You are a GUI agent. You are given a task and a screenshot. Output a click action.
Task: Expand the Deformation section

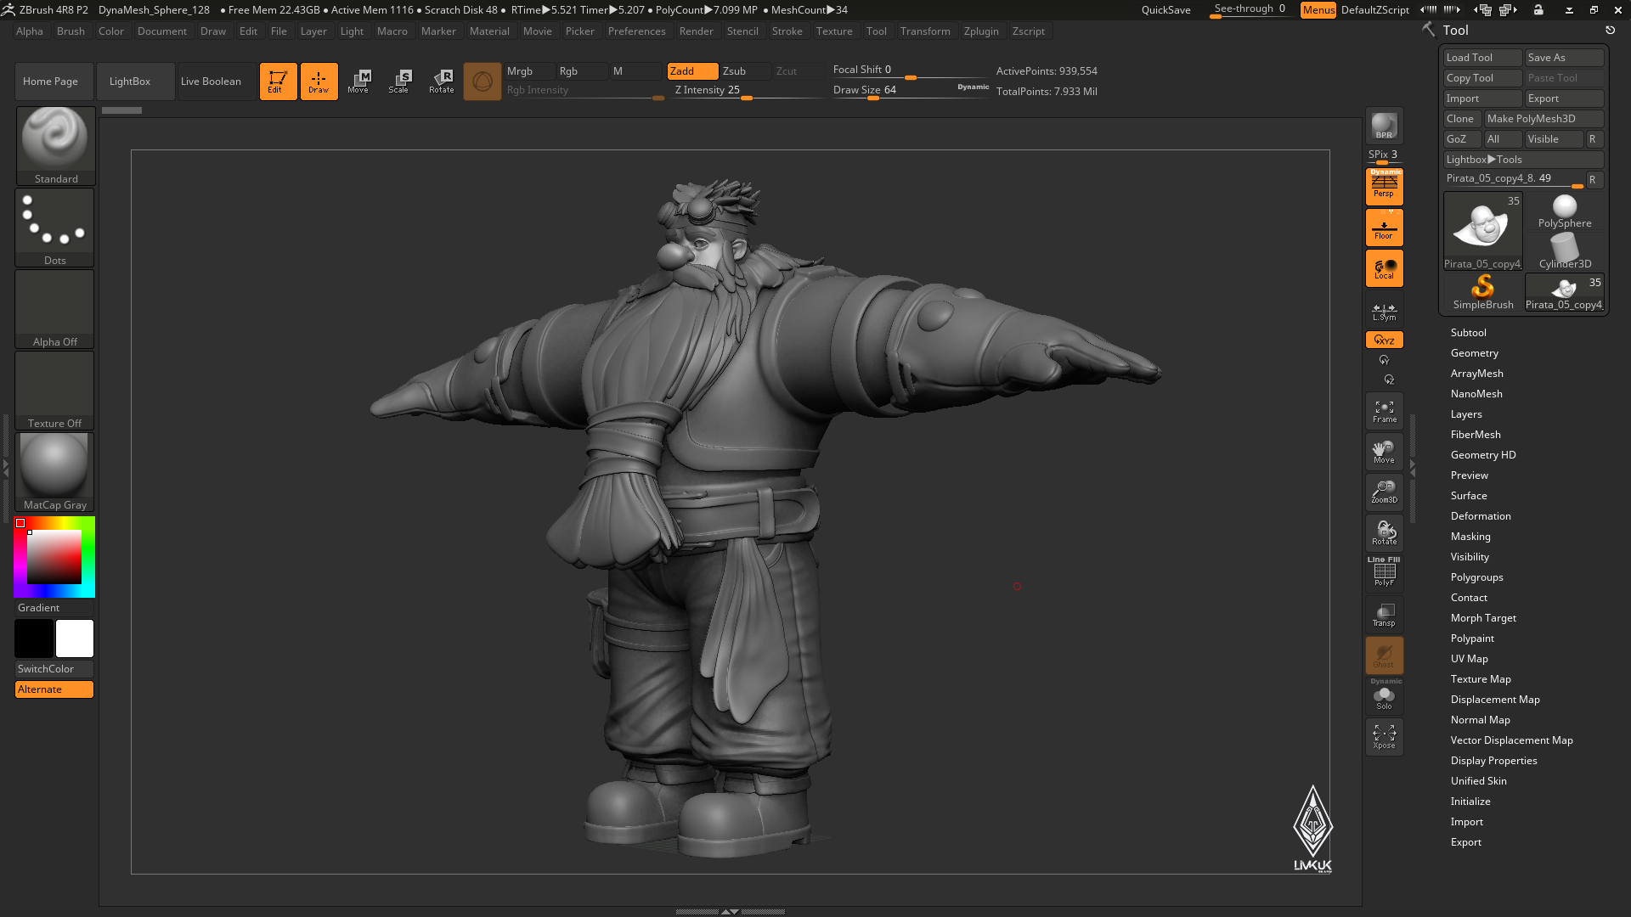click(1480, 516)
